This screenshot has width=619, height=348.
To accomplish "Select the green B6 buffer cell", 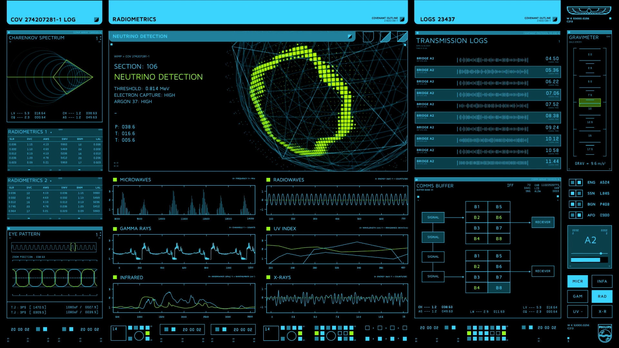I will [499, 217].
